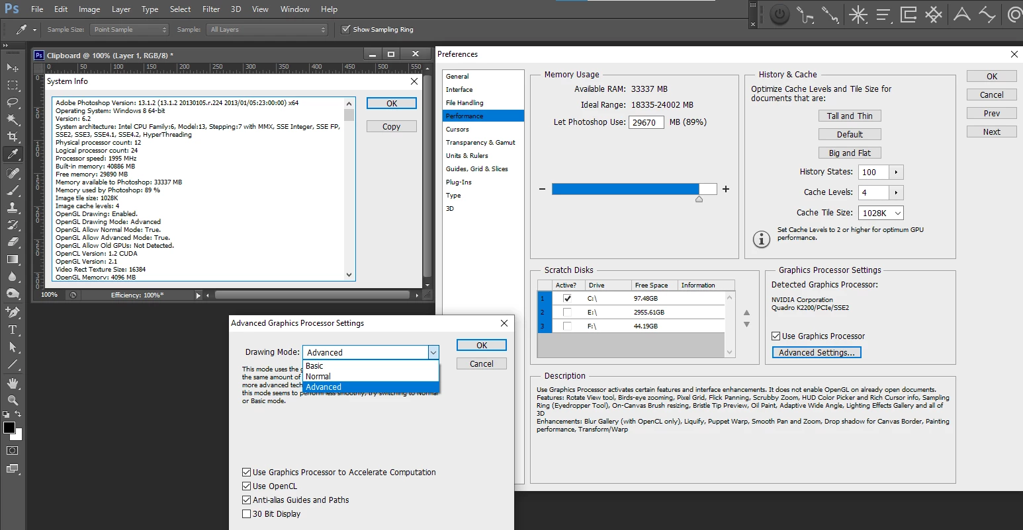
Task: Click OK in System Info dialog
Action: 392,103
